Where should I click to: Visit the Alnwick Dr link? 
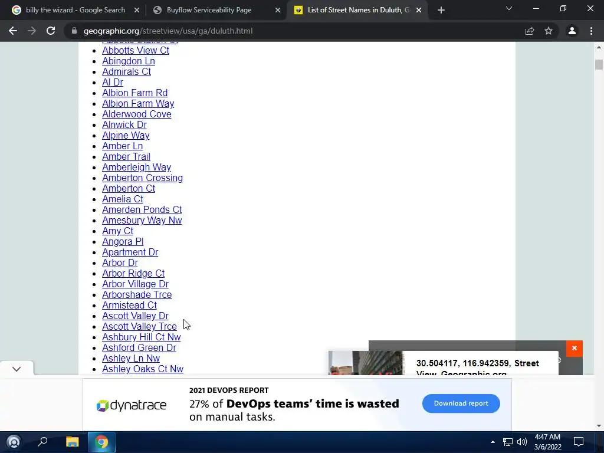pyautogui.click(x=124, y=125)
